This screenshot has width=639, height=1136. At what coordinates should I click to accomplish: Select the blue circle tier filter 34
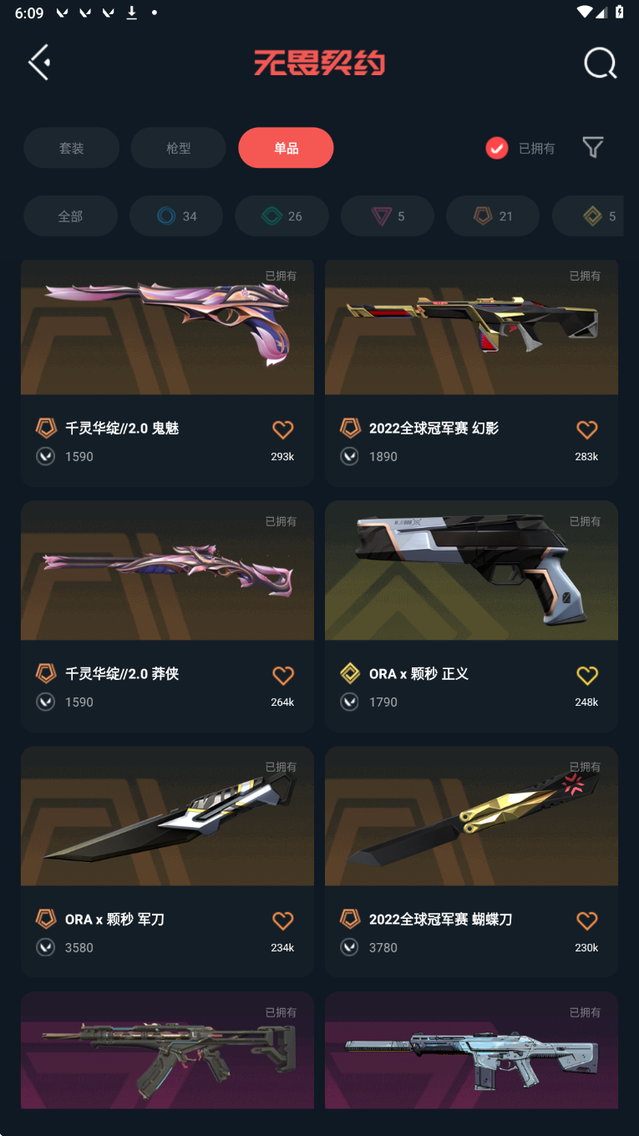[x=176, y=216]
